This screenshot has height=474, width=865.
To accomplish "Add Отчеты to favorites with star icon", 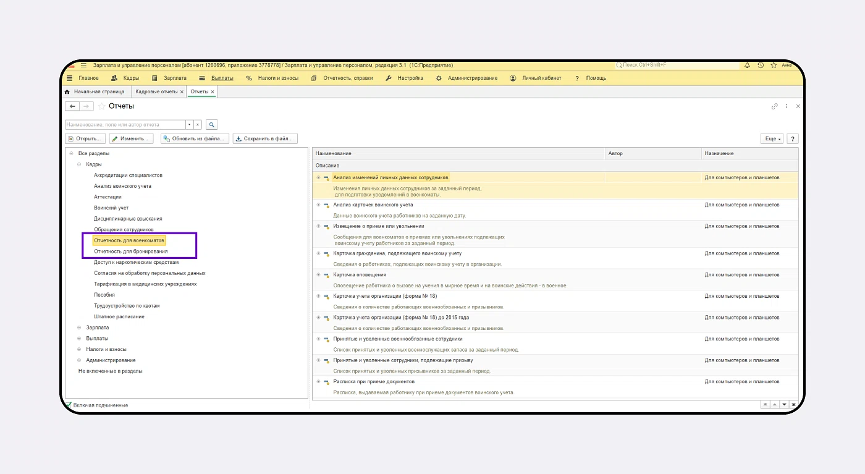I will [101, 106].
